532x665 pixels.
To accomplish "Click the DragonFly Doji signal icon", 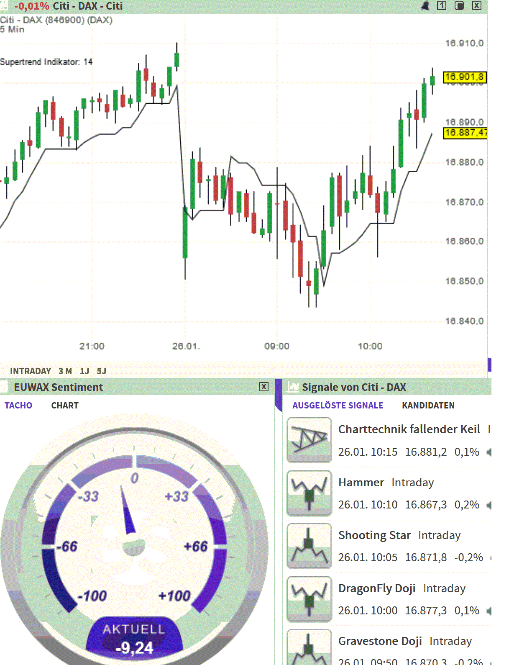I will (x=309, y=599).
